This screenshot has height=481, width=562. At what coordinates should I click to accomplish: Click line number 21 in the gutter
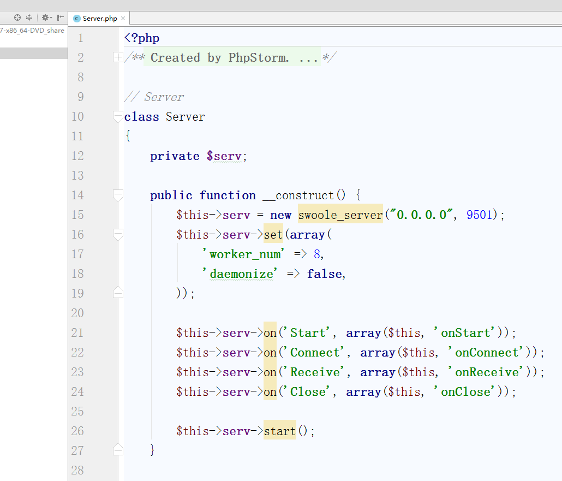[77, 332]
